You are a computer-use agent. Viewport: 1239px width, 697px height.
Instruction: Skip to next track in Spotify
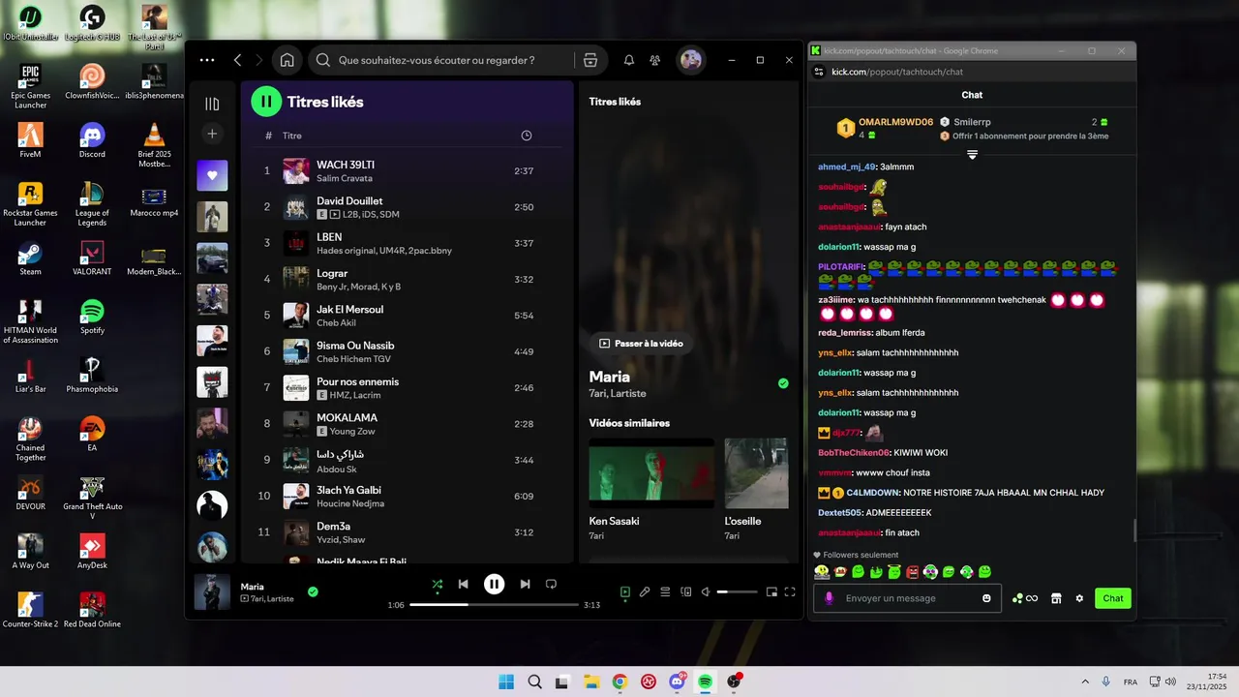click(525, 584)
